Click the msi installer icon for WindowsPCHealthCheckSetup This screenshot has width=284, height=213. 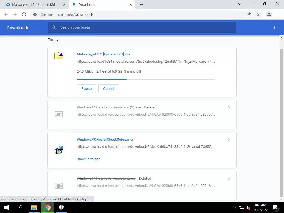pos(59,150)
